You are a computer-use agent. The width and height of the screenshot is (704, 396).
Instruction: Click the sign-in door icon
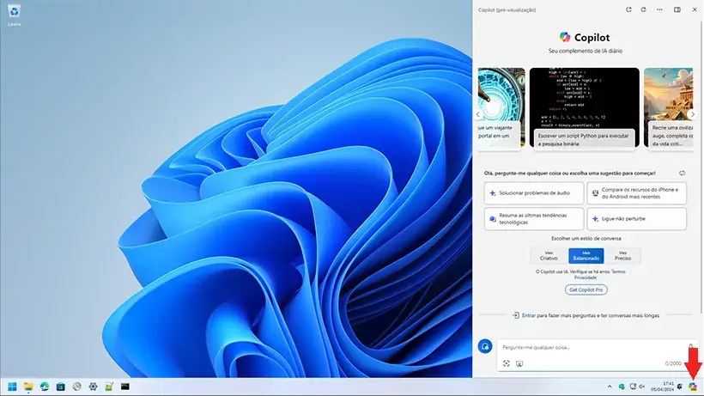point(515,315)
